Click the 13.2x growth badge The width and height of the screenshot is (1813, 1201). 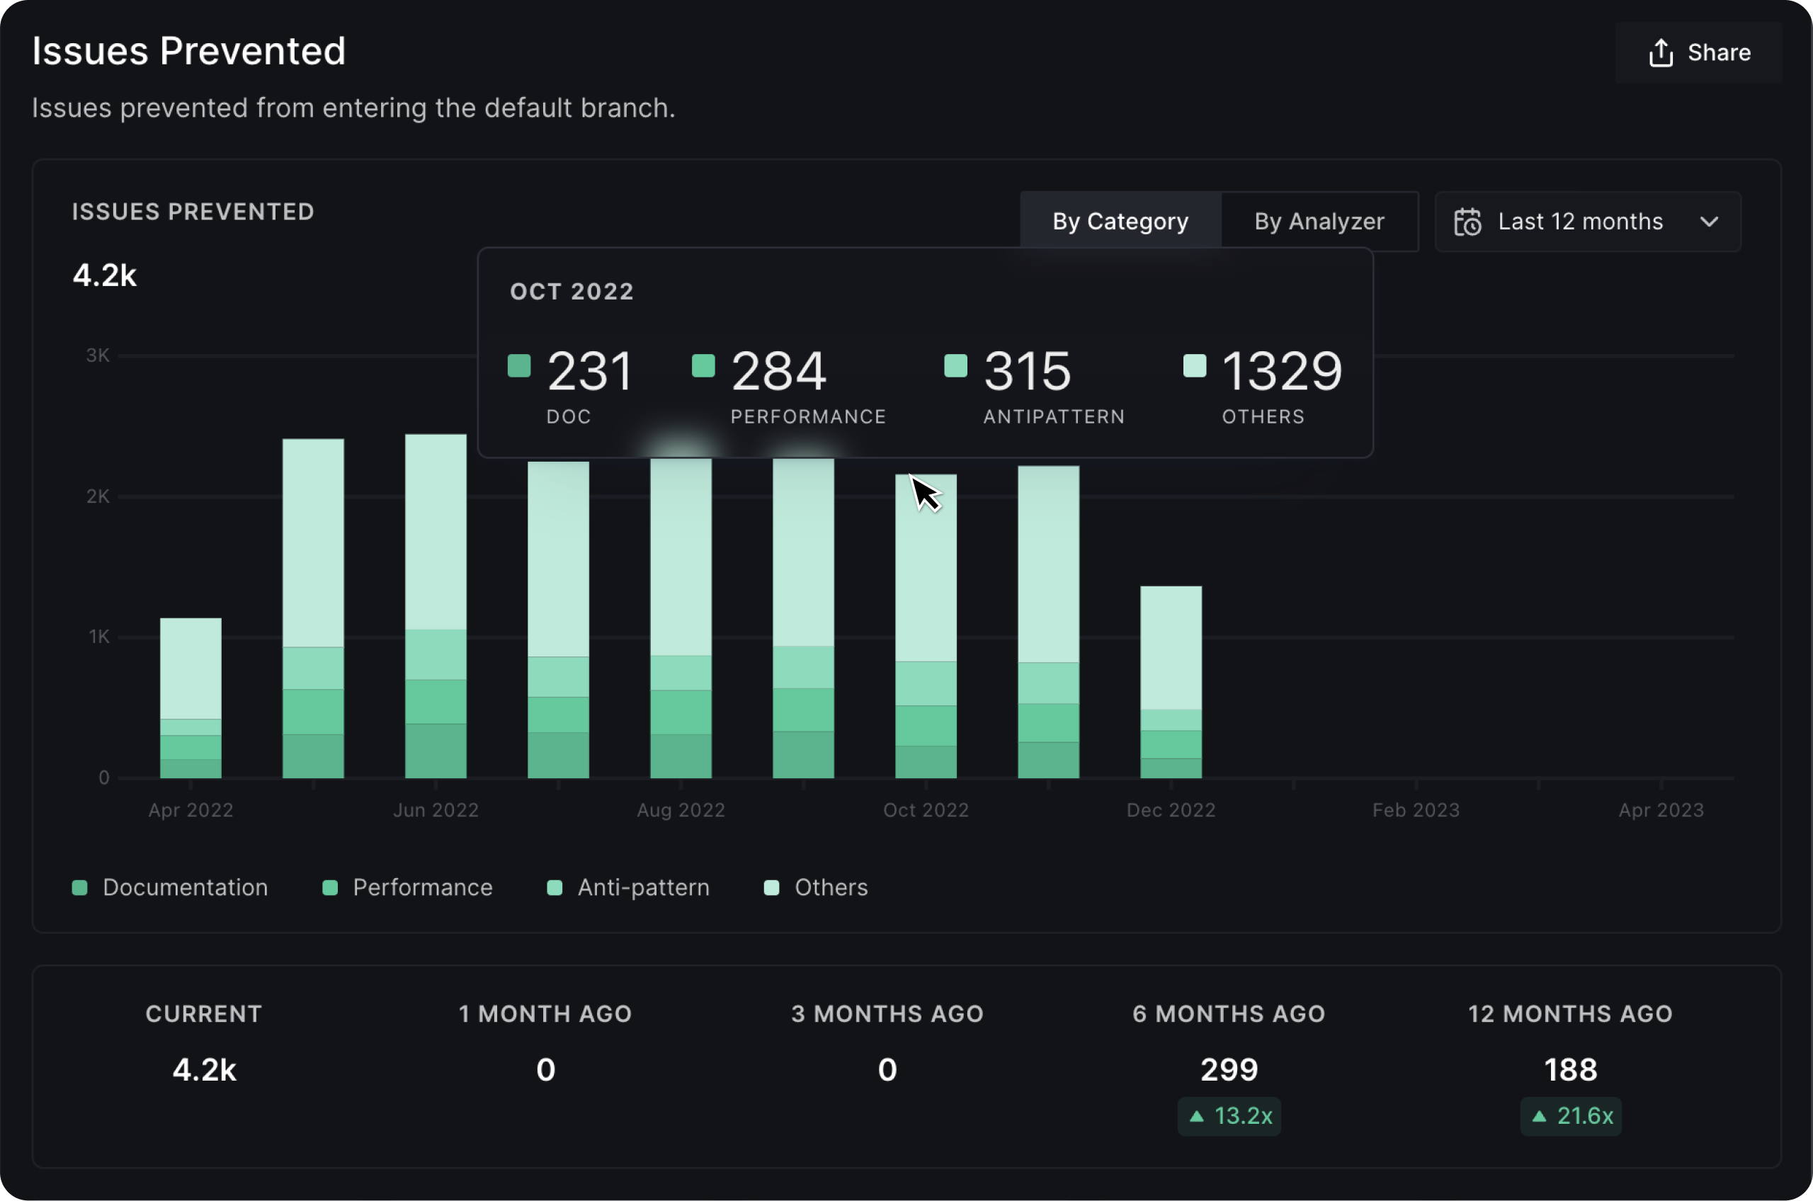pyautogui.click(x=1229, y=1116)
